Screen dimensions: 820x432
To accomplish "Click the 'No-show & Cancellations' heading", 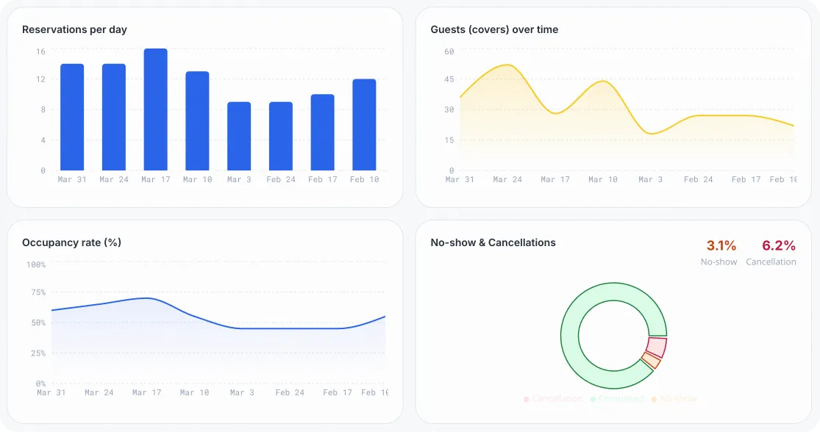I will tap(493, 242).
